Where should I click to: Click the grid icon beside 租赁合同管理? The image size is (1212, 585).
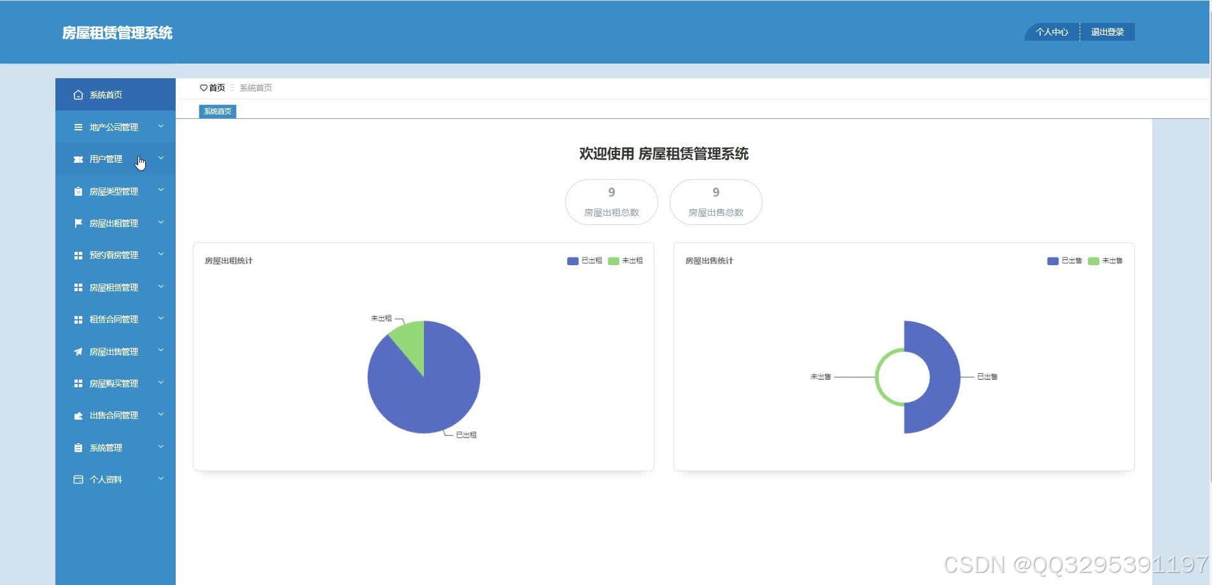pyautogui.click(x=78, y=319)
